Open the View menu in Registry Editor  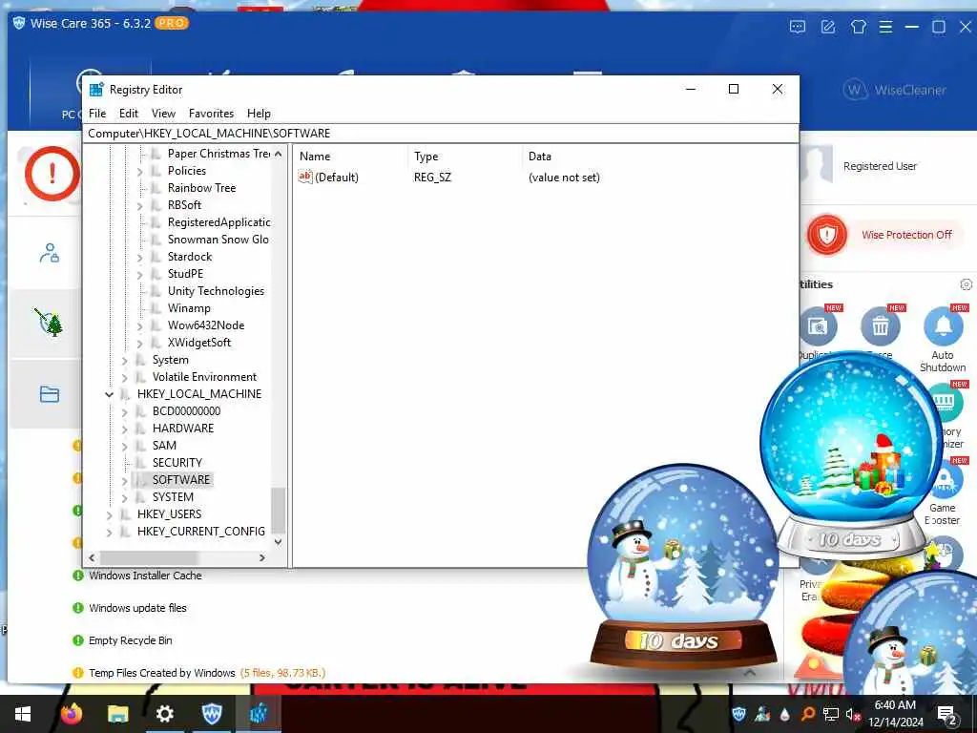163,114
